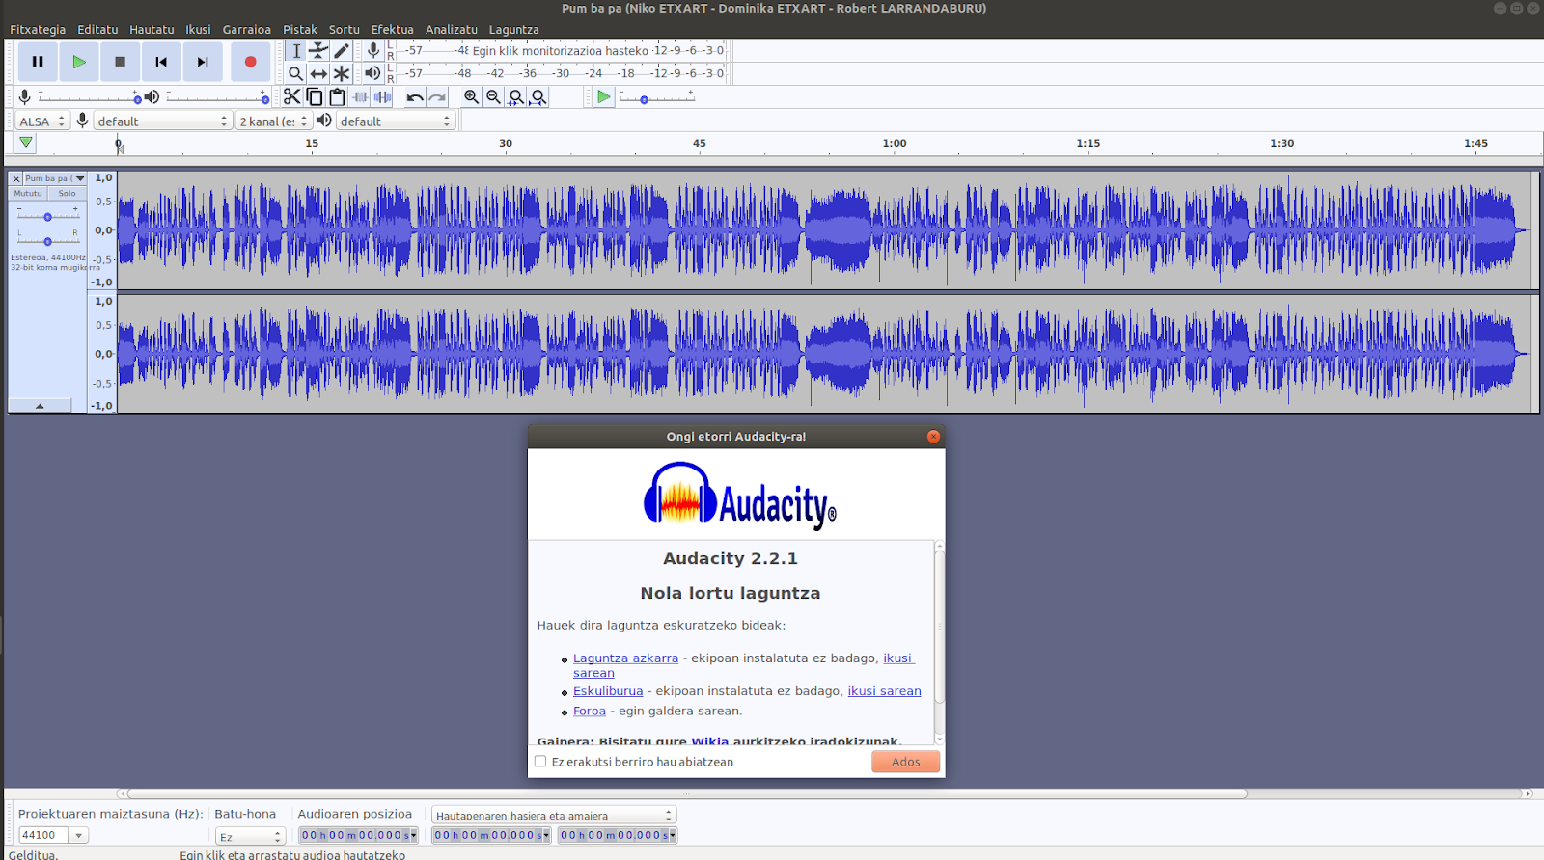The image size is (1544, 860).
Task: Toggle the Solo button on the track
Action: coord(67,193)
